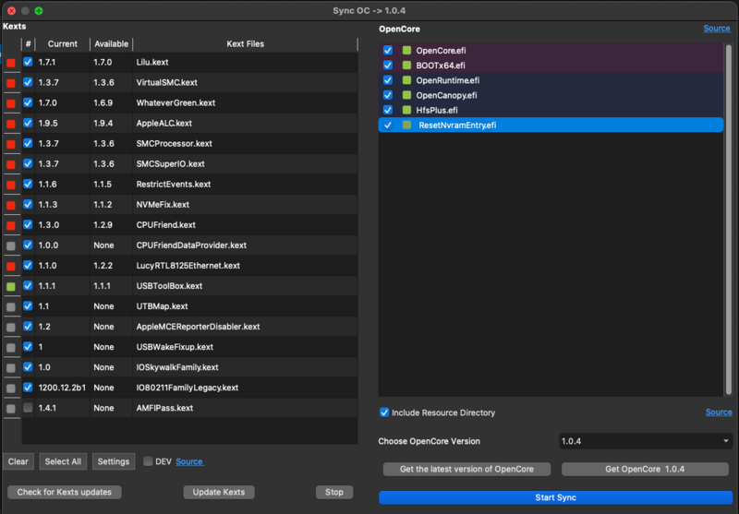Sort by the Current column header
The height and width of the screenshot is (514, 739).
pyautogui.click(x=62, y=44)
